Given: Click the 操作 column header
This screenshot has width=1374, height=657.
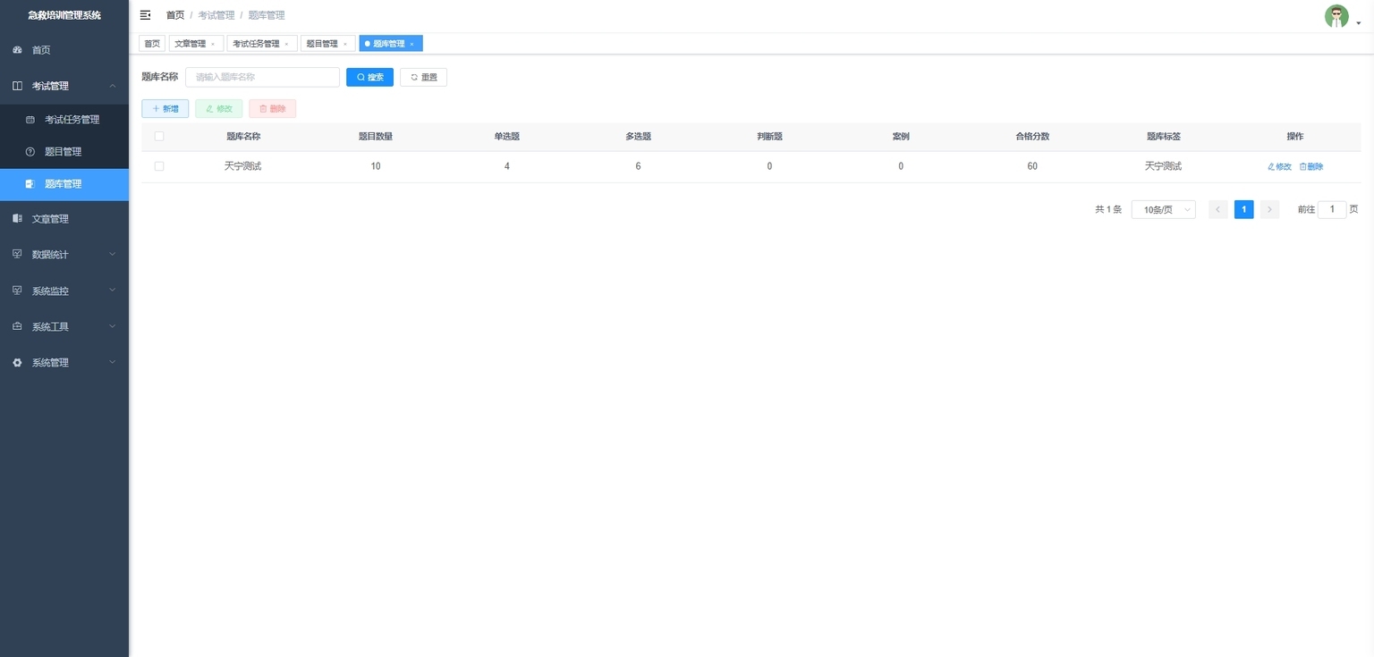Looking at the screenshot, I should pos(1295,137).
